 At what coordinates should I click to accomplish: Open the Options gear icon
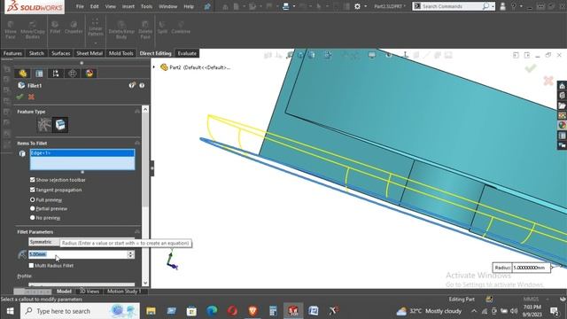point(357,6)
